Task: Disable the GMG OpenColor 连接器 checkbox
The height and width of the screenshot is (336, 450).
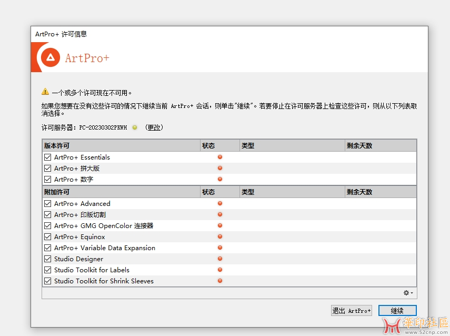Action: pyautogui.click(x=48, y=226)
